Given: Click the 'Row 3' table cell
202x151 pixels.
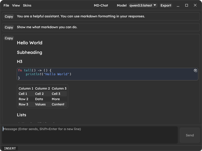Looking at the screenshot, I should (23, 104).
